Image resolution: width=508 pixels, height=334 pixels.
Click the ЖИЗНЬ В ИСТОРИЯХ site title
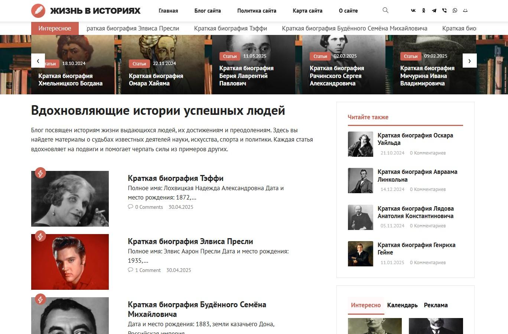coord(95,11)
